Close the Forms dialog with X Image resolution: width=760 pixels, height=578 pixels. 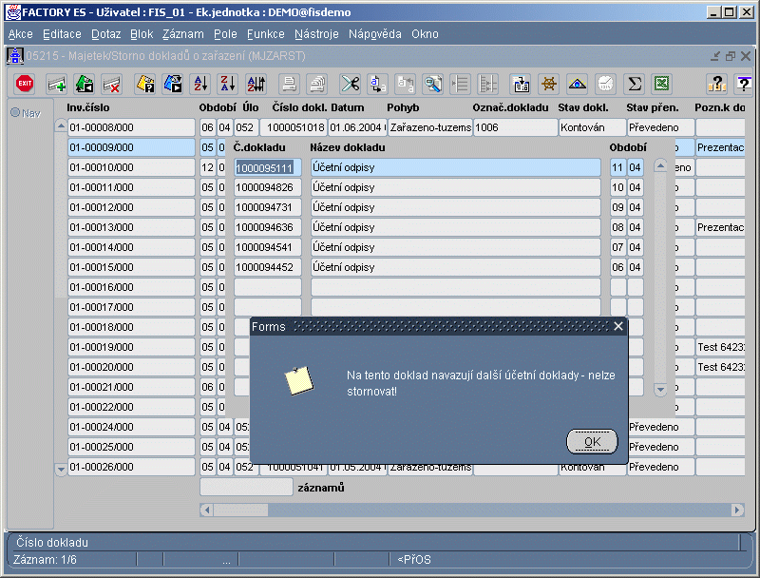pyautogui.click(x=618, y=326)
